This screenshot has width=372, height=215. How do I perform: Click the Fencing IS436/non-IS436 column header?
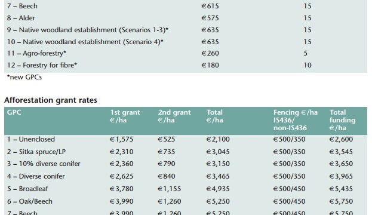[296, 120]
